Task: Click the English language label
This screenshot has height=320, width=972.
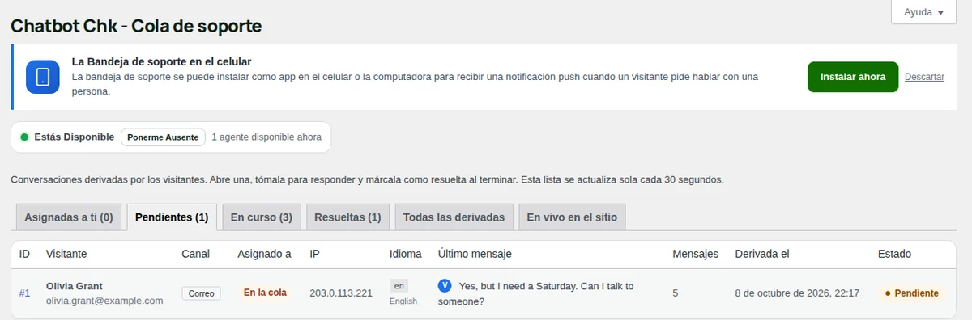Action: (x=403, y=301)
